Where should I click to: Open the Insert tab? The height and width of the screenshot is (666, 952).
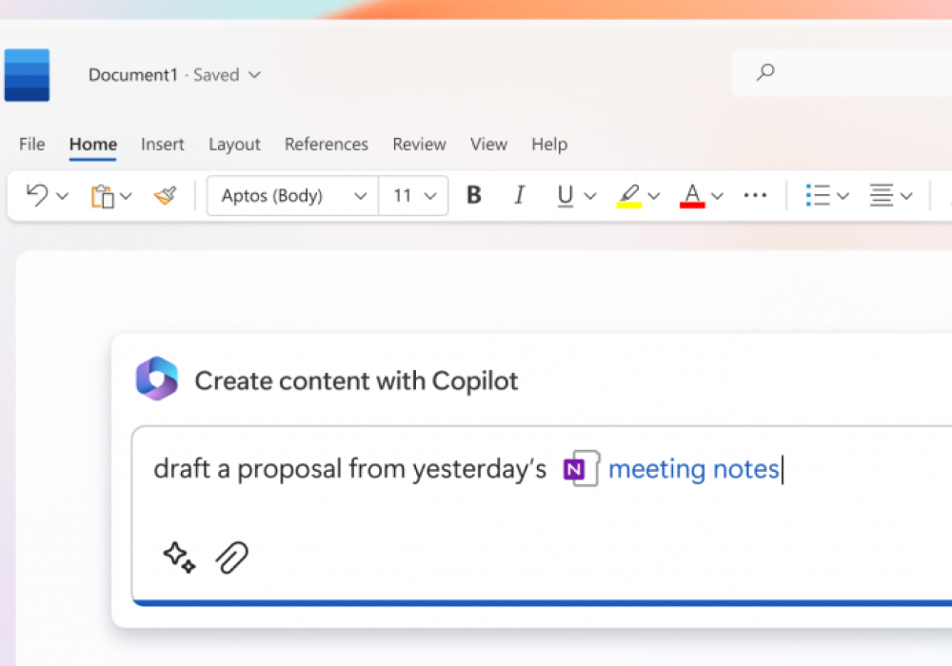click(x=163, y=145)
